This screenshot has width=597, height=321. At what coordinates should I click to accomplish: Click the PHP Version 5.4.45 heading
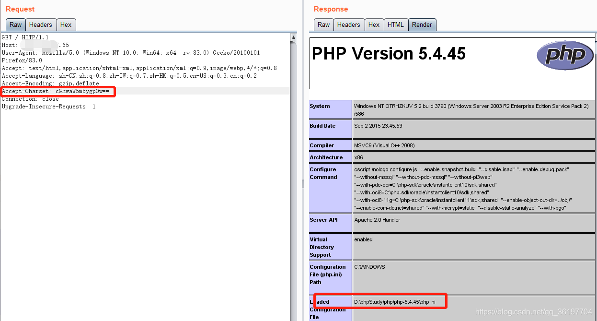389,54
